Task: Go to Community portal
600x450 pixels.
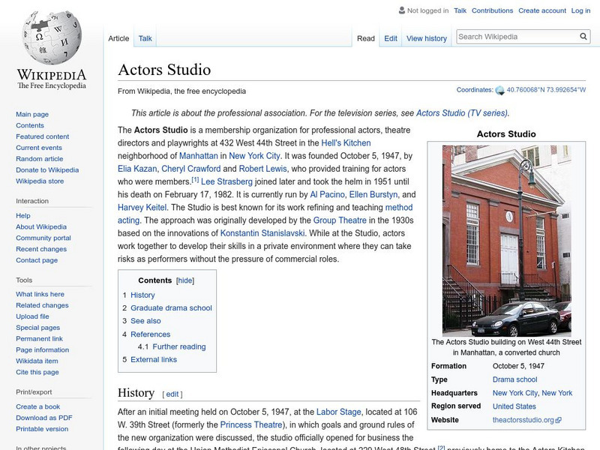Action: coord(43,238)
